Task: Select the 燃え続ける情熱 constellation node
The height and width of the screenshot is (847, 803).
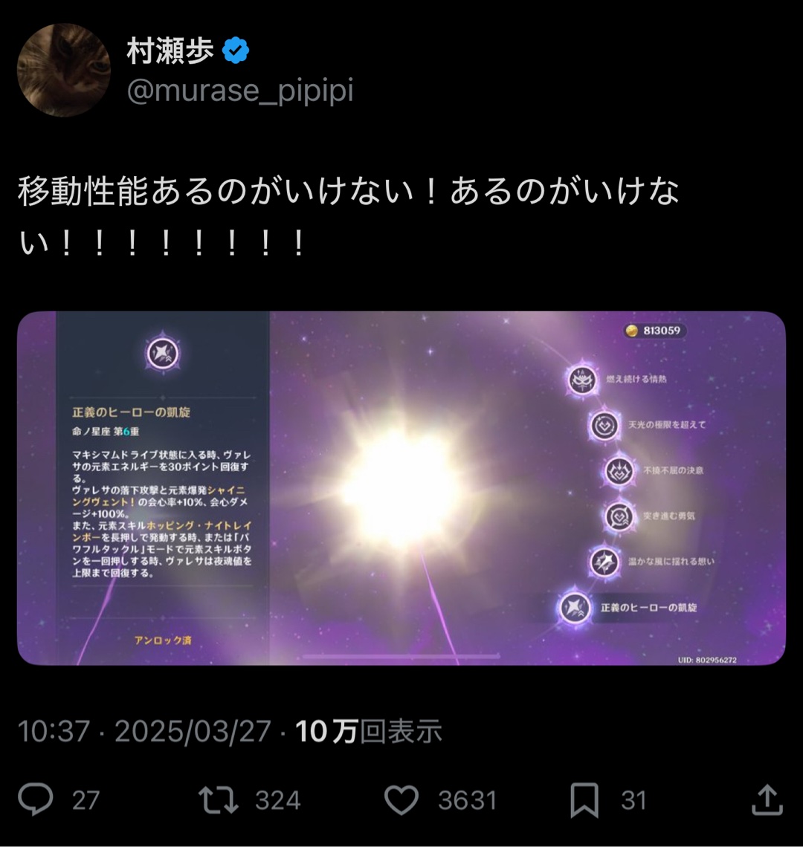Action: pyautogui.click(x=582, y=379)
